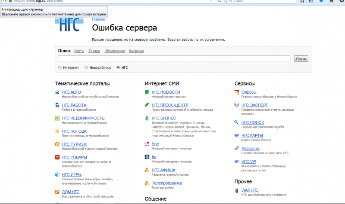Click the green currency icon beside НГС.БИЗНЕС

pos(147,119)
